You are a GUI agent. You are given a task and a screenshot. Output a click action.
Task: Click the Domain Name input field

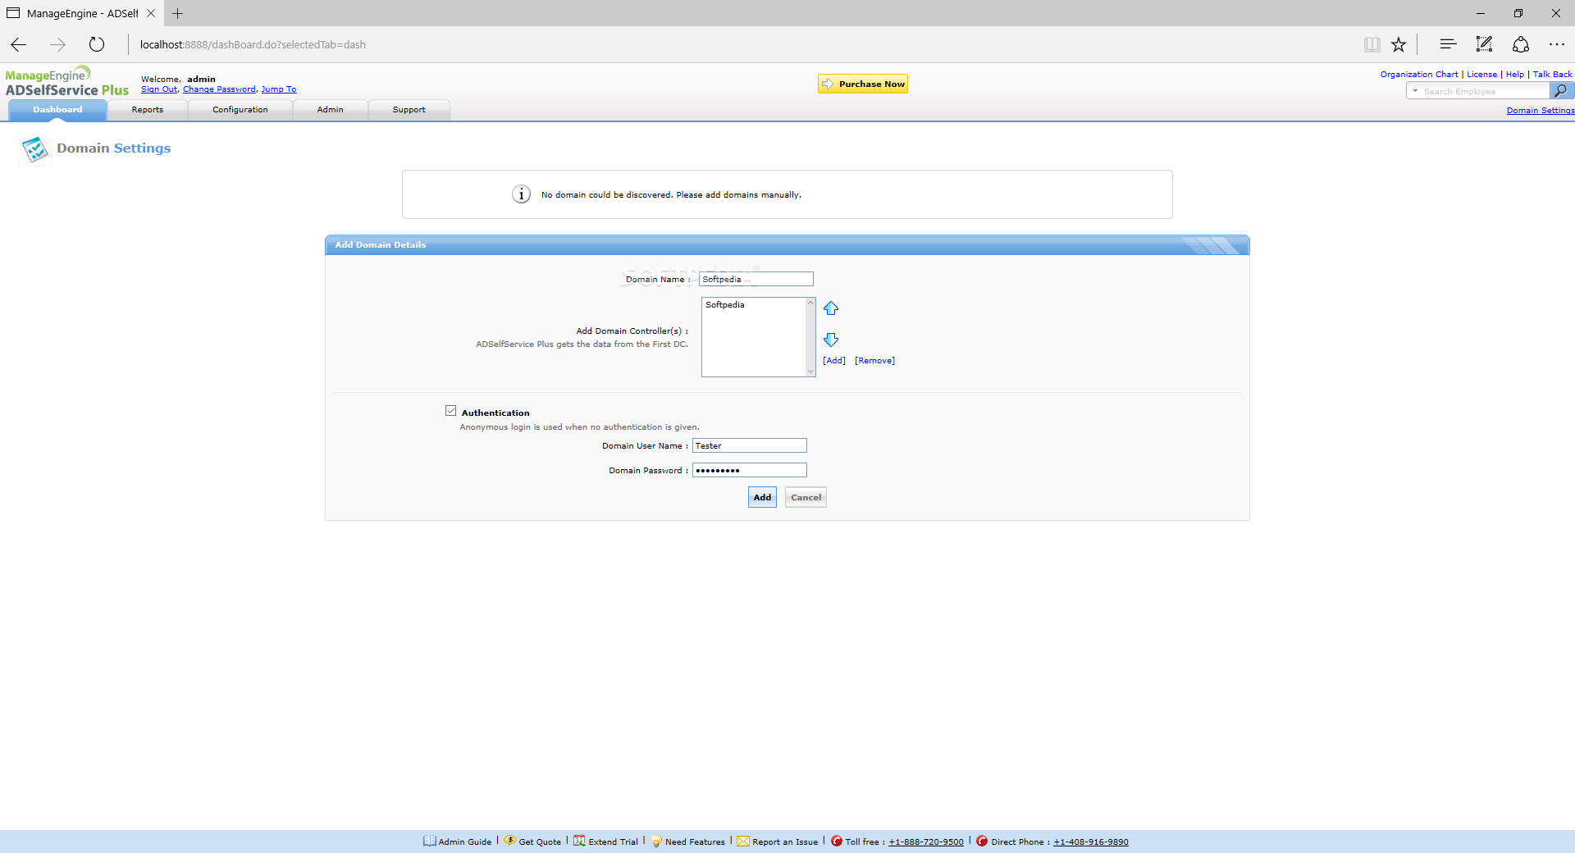[756, 279]
